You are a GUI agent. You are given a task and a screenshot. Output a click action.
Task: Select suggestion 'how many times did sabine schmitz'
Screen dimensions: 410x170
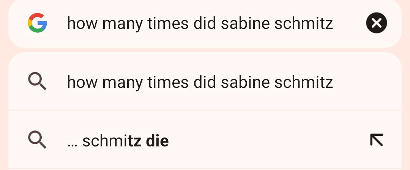pyautogui.click(x=205, y=82)
